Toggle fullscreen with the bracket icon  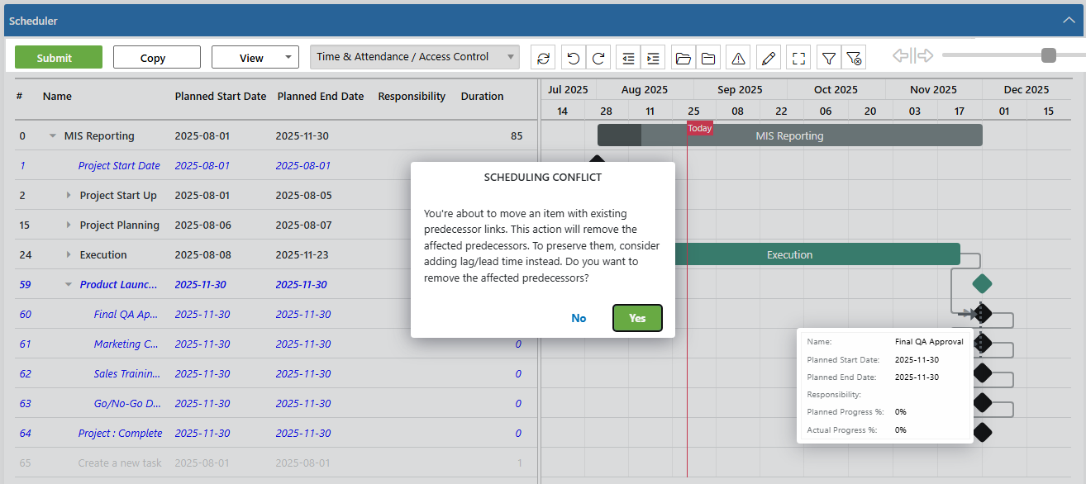[x=798, y=58]
